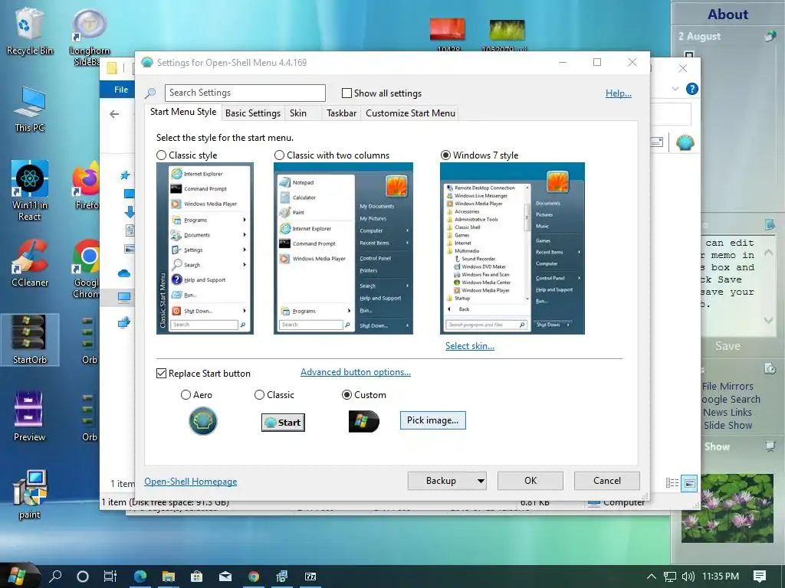This screenshot has width=785, height=588.
Task: Select the StartOrb desktop icon
Action: [30, 339]
